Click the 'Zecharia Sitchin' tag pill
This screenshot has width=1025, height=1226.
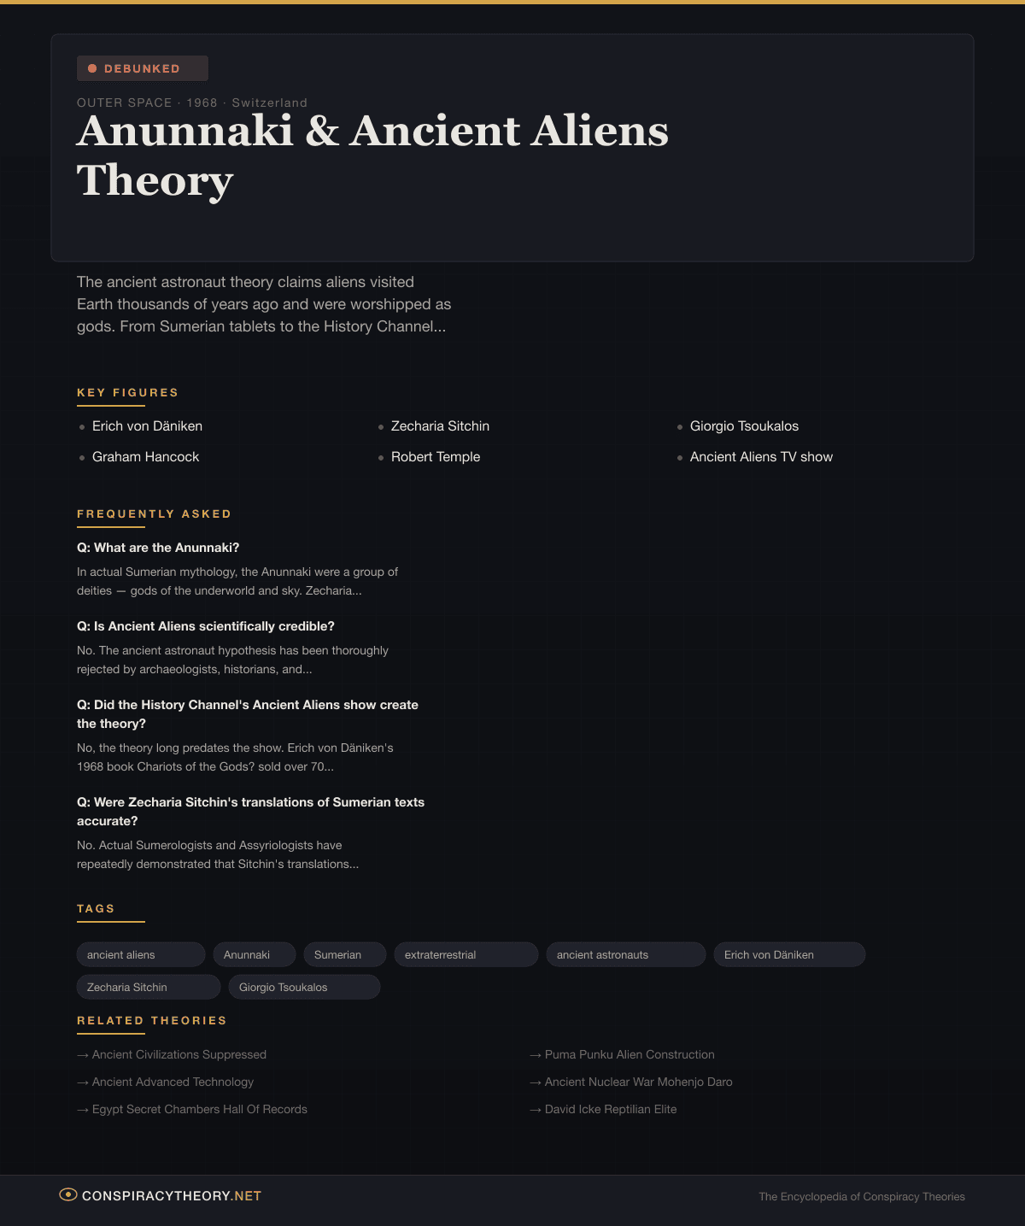[x=148, y=987]
